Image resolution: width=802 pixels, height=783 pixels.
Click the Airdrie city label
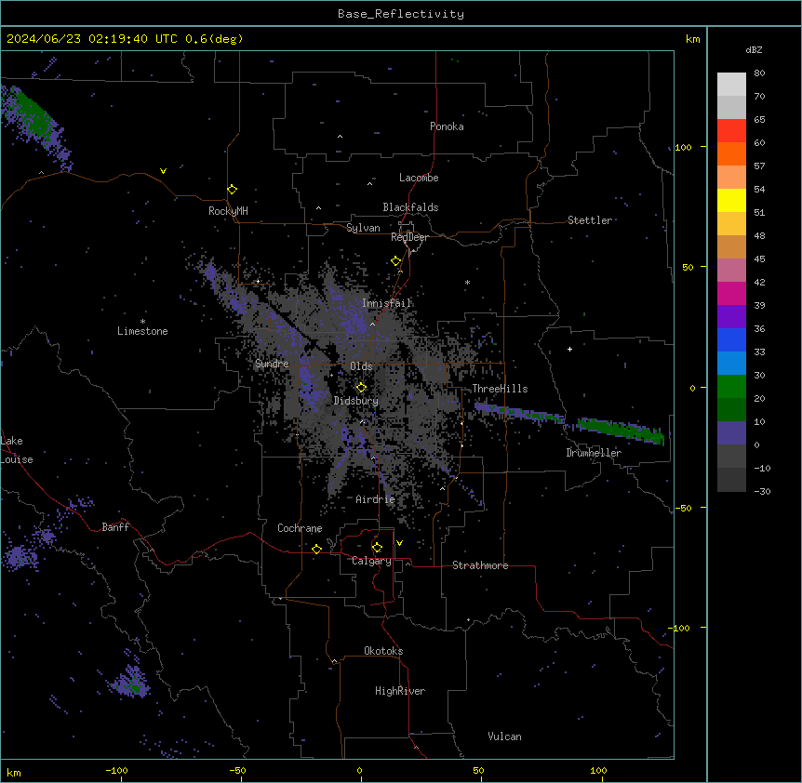click(x=376, y=499)
